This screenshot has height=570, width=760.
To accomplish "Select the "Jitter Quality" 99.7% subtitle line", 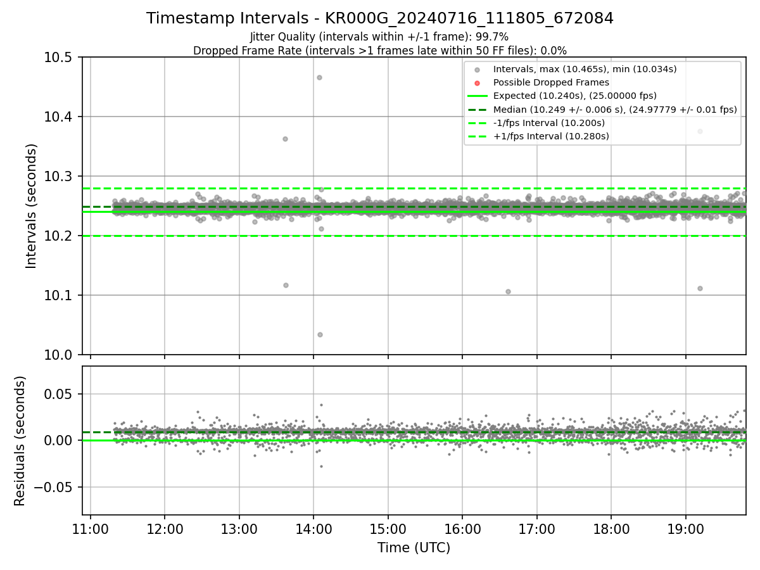I will 380,37.
